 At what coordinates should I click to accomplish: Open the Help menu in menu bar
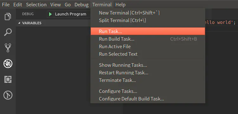click(x=120, y=4)
